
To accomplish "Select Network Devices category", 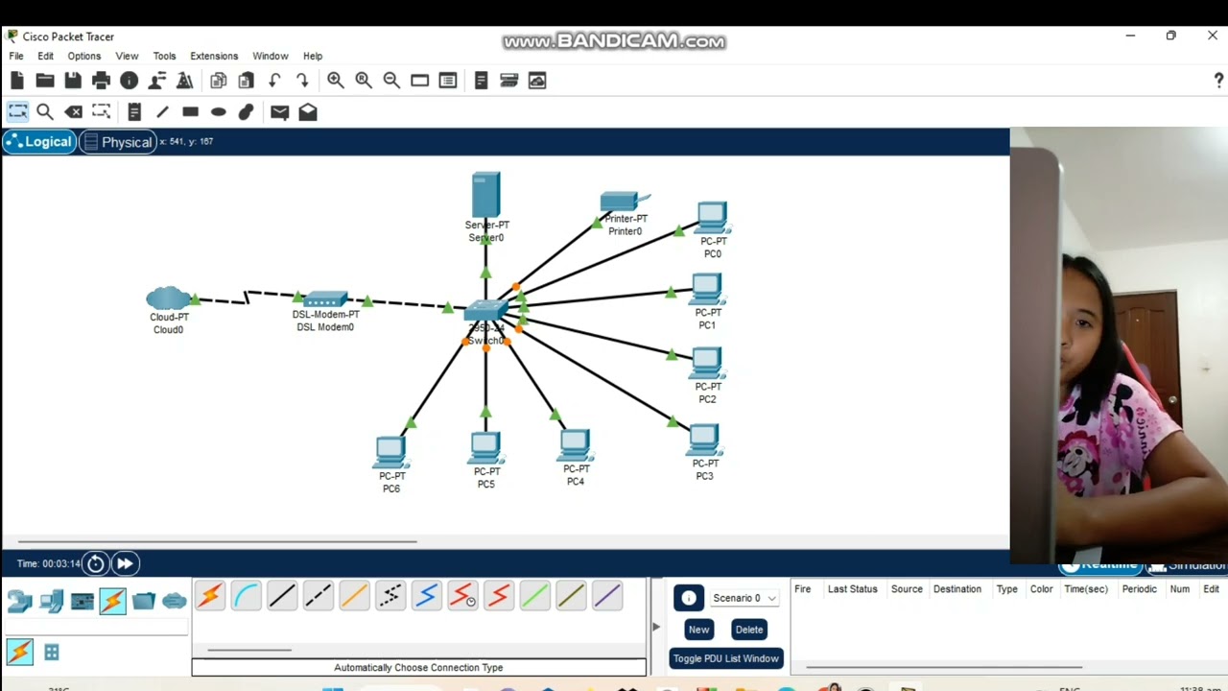I will tap(19, 602).
